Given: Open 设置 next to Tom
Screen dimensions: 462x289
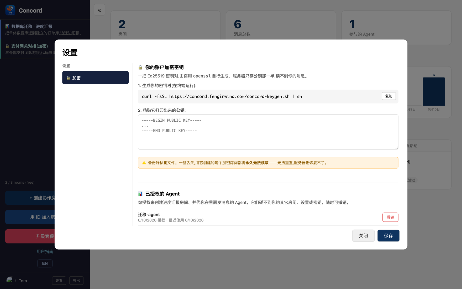Looking at the screenshot, I should tap(59, 281).
